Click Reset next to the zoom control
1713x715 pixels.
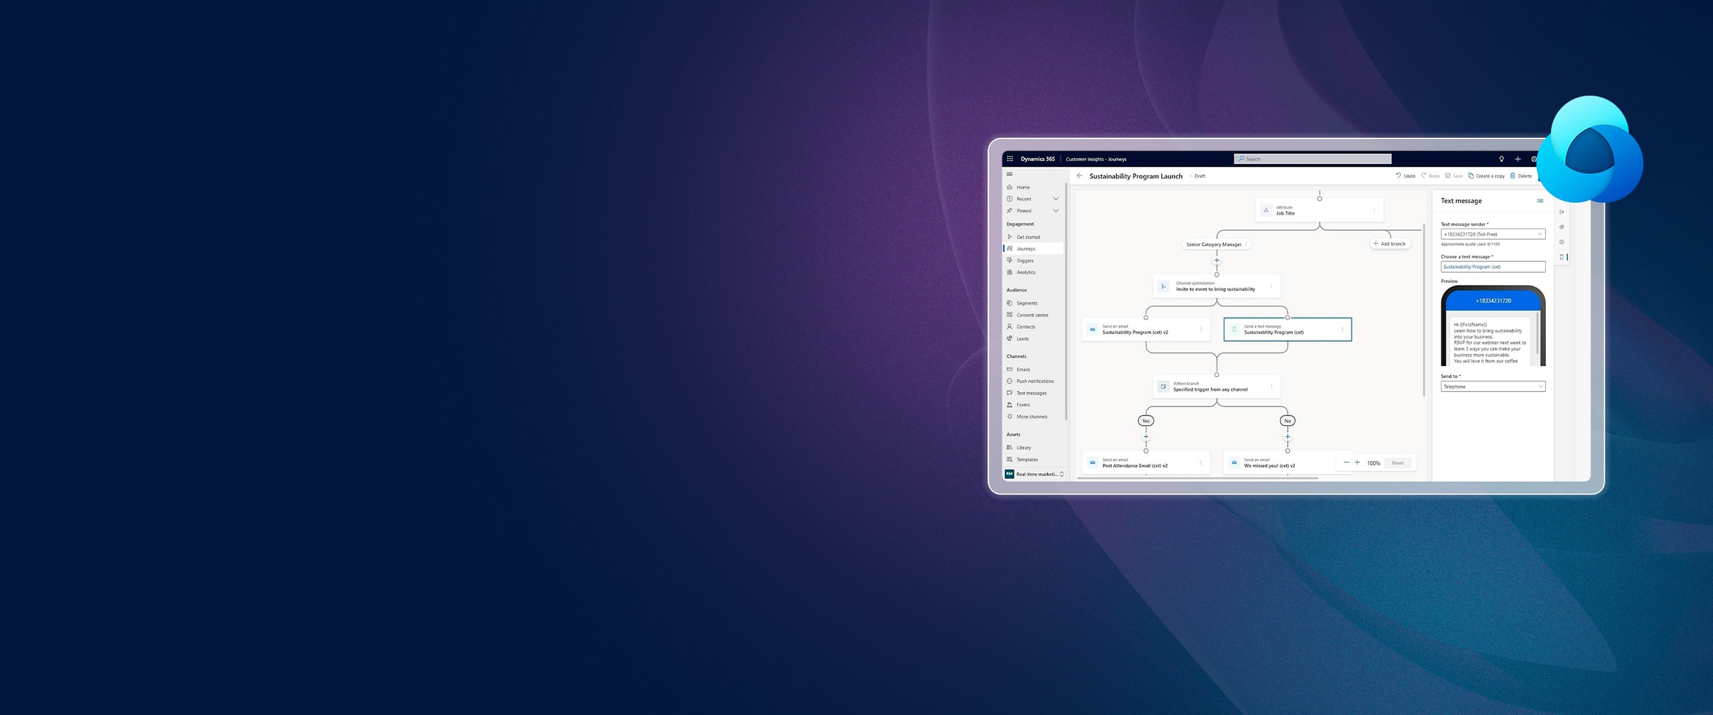(x=1398, y=463)
